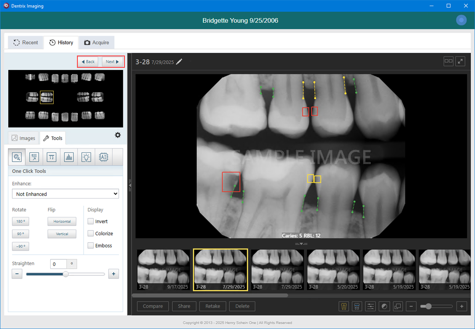
Task: Open the image adjustment sliders icon
Action: click(370, 306)
